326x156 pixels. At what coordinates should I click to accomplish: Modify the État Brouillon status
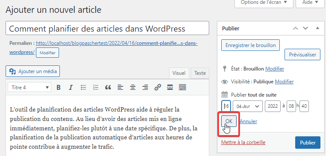click(x=275, y=68)
